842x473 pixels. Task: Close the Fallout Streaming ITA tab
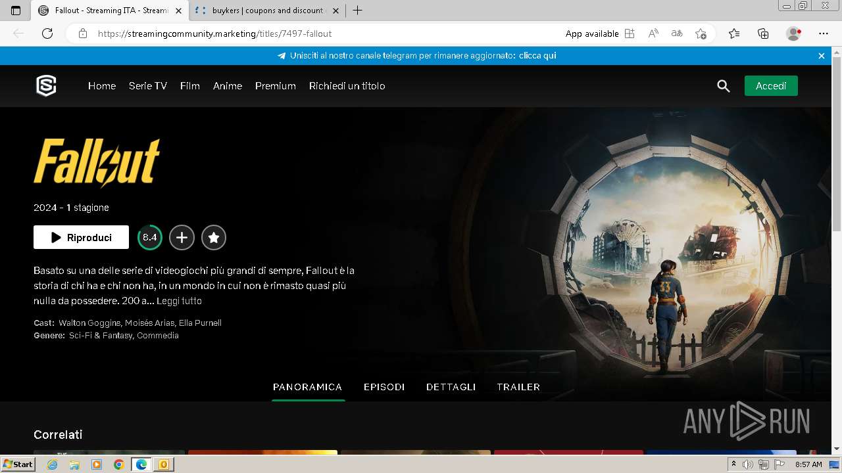(178, 11)
